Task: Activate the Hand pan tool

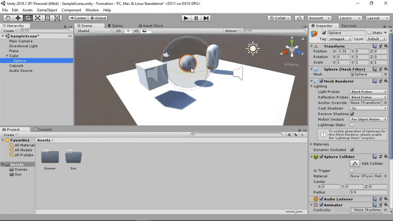Action: tap(7, 18)
